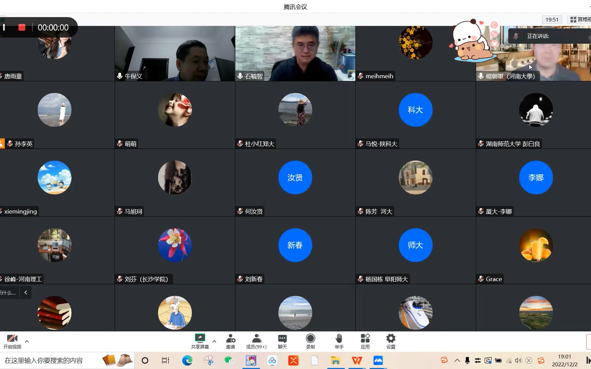Click muted mic icon beside 杜小红郑大
591x369 pixels.
click(240, 144)
